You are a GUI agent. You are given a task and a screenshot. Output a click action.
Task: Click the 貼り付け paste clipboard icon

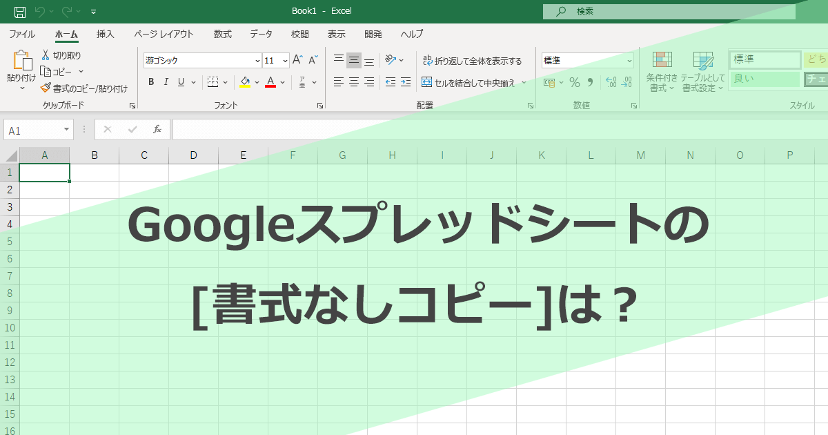click(21, 61)
